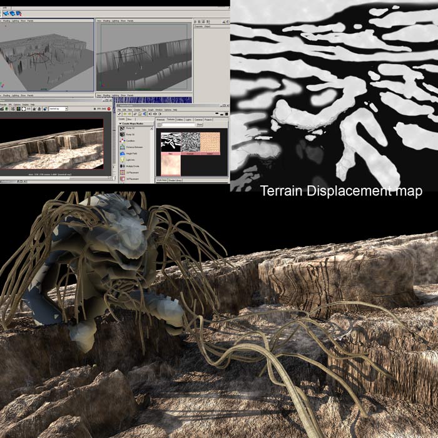Click the Hypershade texture filter text field
This screenshot has height=438, width=438.
(178, 125)
